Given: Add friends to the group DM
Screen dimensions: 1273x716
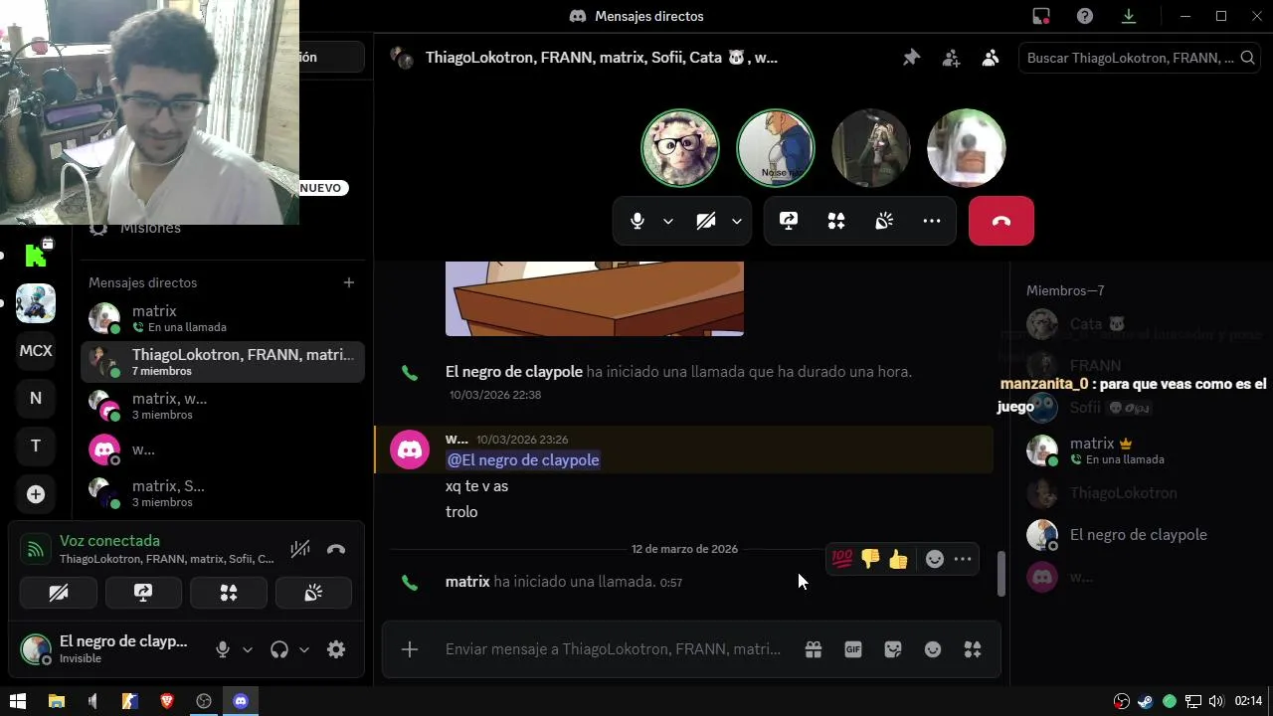Looking at the screenshot, I should pyautogui.click(x=951, y=58).
